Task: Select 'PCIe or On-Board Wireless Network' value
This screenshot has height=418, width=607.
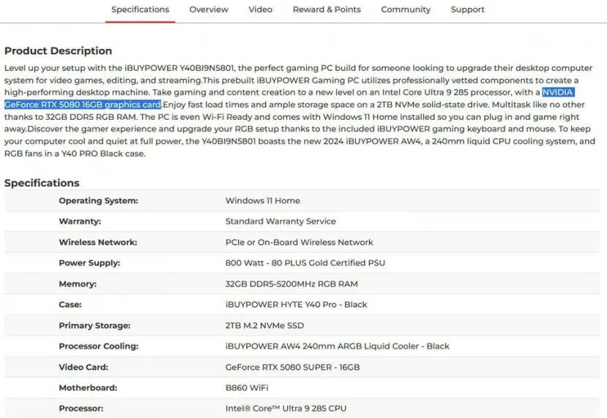Action: [x=299, y=242]
